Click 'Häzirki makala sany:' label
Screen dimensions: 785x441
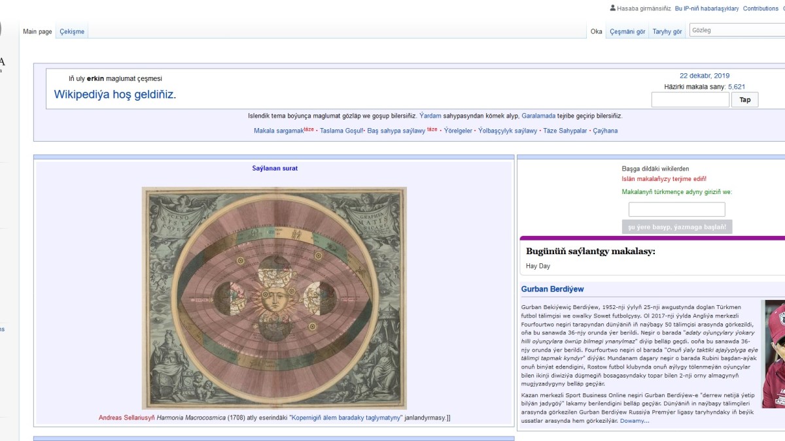point(695,86)
